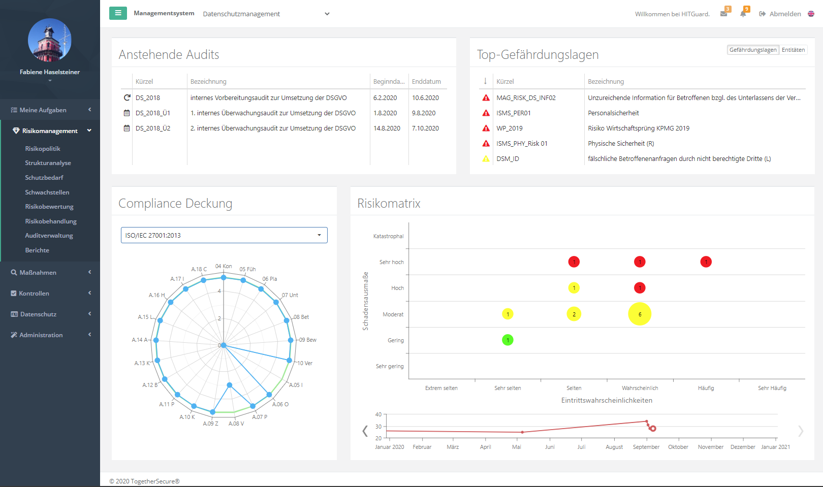Click the sort arrow in Top-Gefährdungslagen table
This screenshot has width=823, height=487.
[x=485, y=81]
